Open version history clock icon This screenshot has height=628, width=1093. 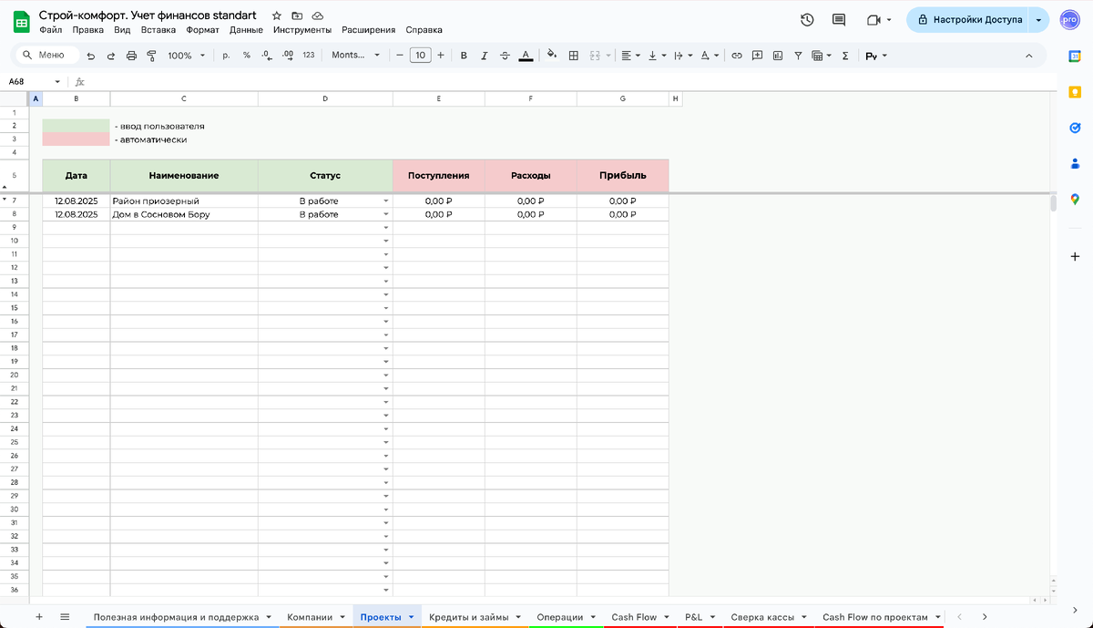point(807,20)
